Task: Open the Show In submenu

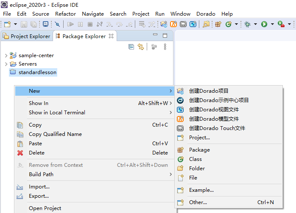Action: click(x=95, y=103)
